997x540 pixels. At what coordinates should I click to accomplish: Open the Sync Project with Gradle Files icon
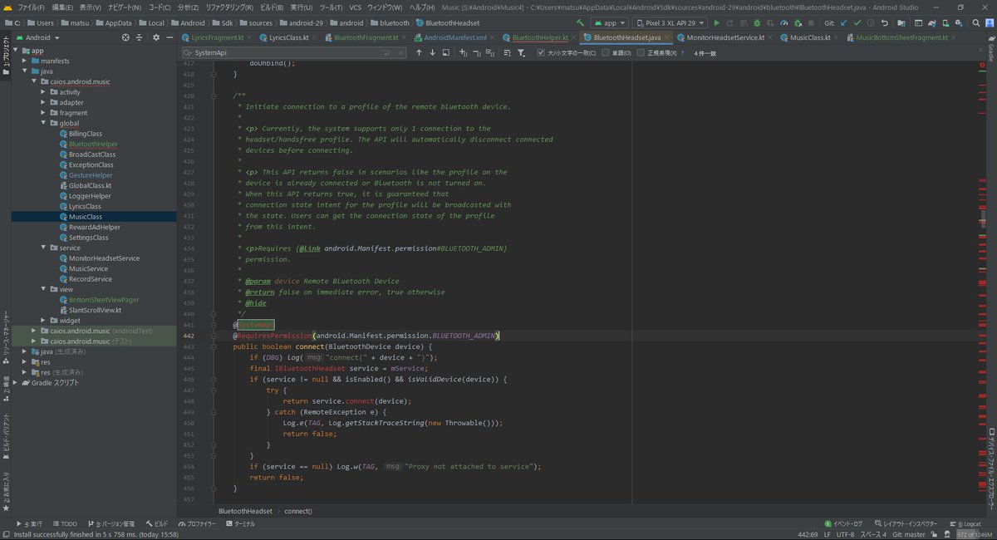(932, 23)
